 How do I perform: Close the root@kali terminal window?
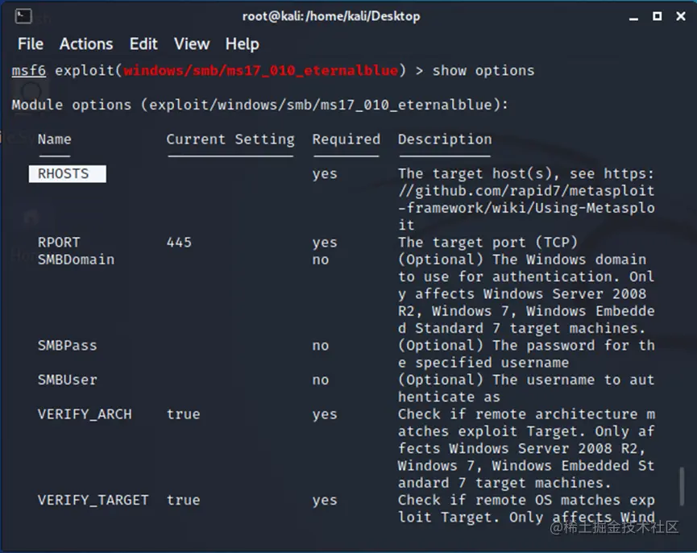tap(678, 16)
